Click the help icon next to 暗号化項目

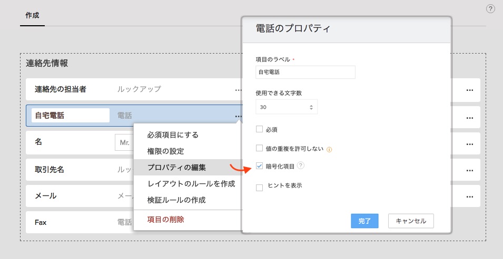pos(301,165)
